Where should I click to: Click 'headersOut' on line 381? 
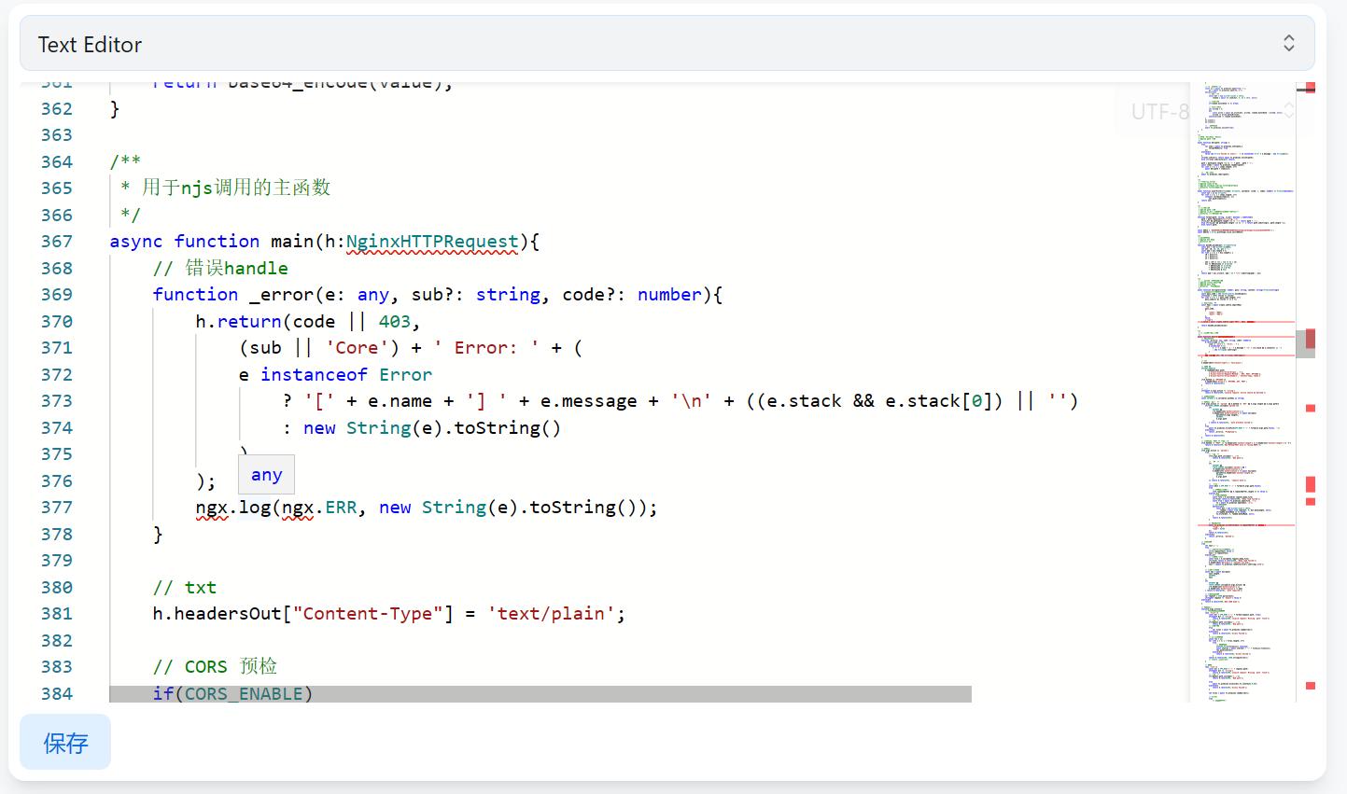(228, 614)
